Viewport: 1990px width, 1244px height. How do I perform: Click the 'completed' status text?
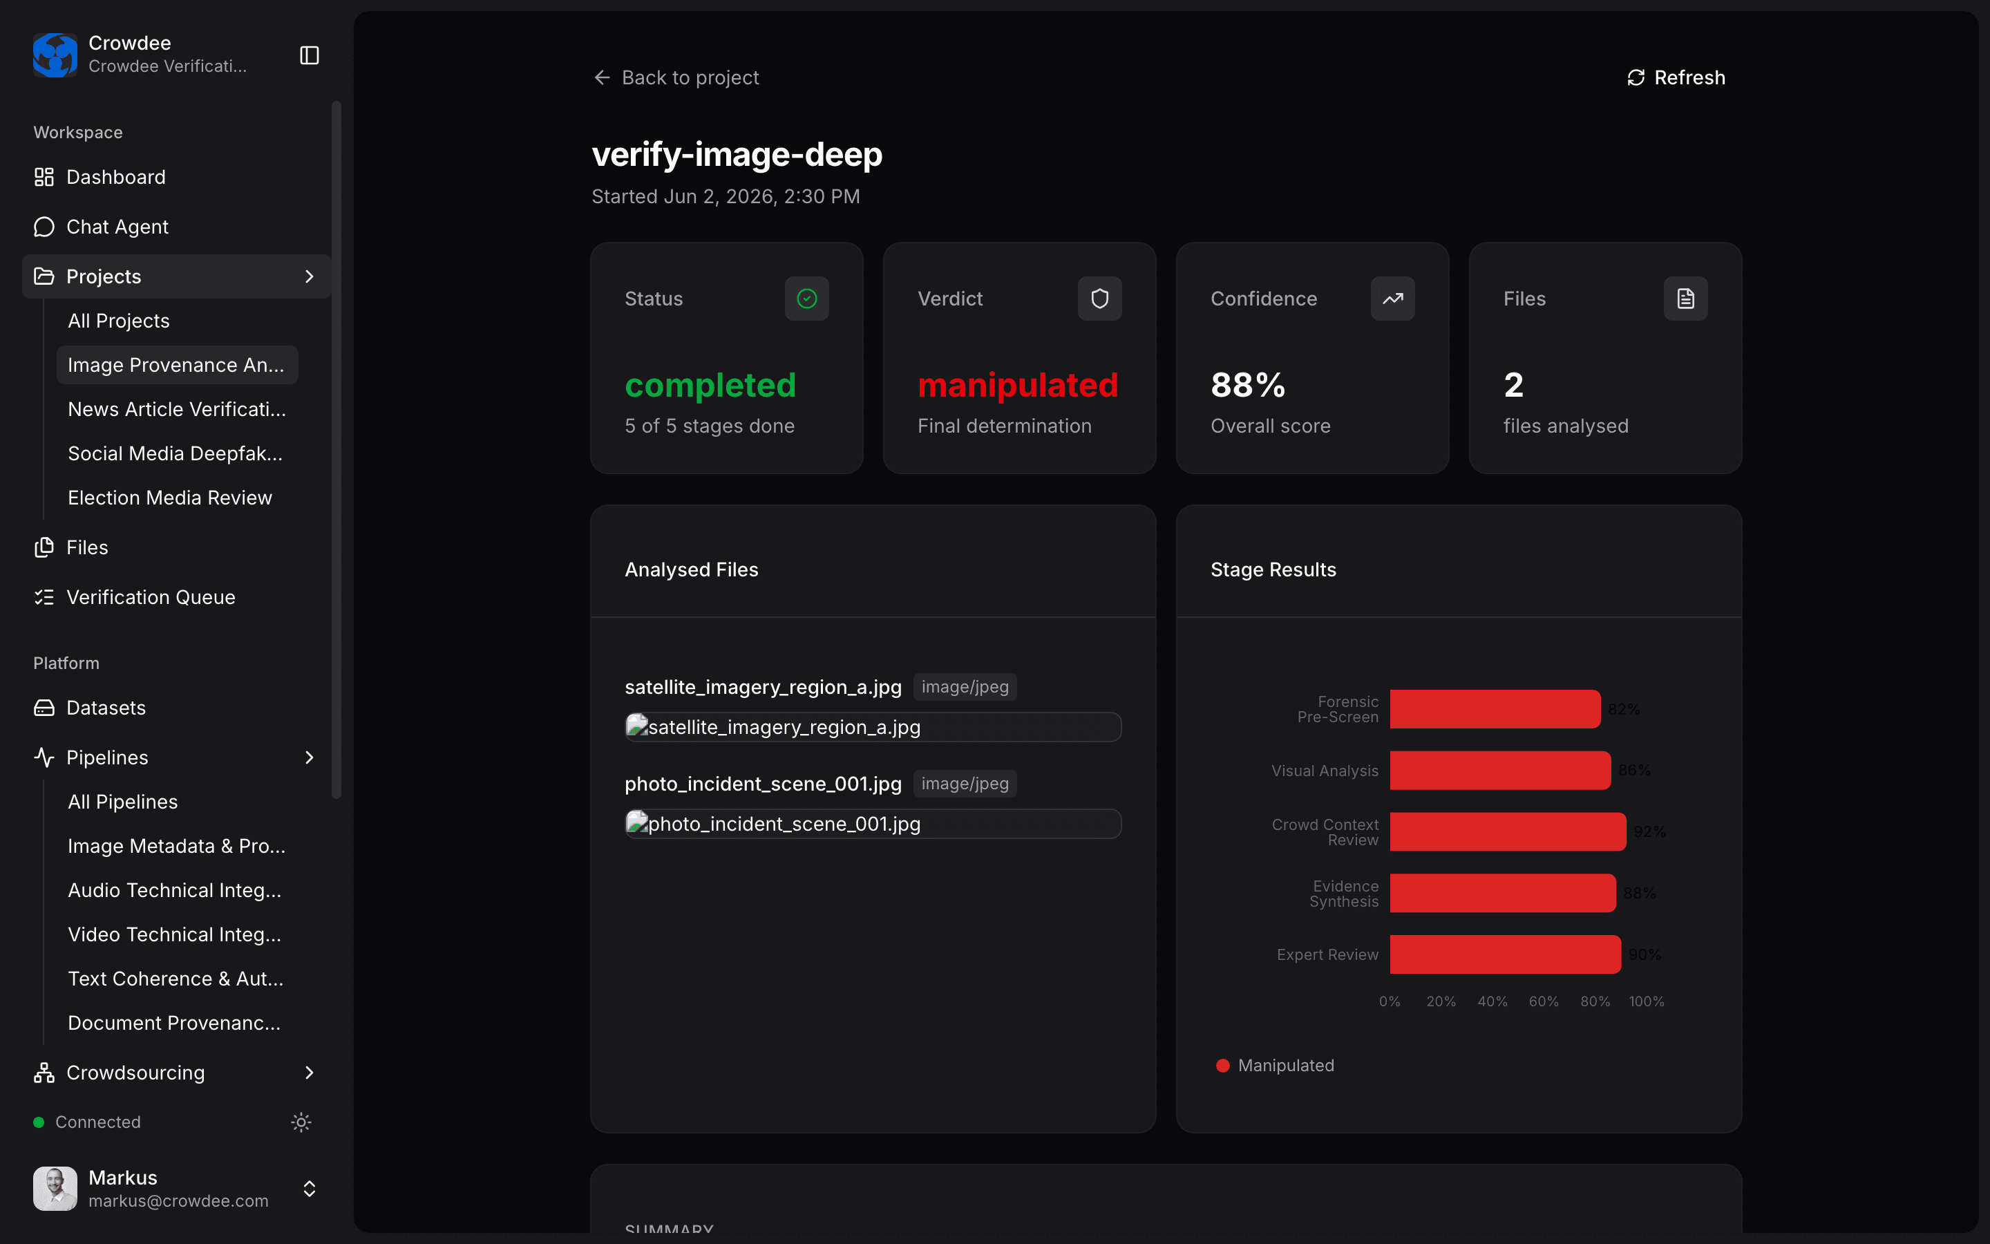pos(710,385)
